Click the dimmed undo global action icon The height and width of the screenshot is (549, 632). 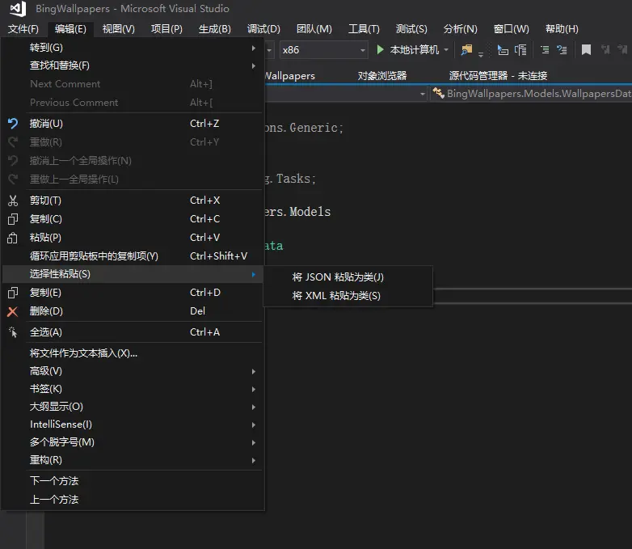point(13,161)
